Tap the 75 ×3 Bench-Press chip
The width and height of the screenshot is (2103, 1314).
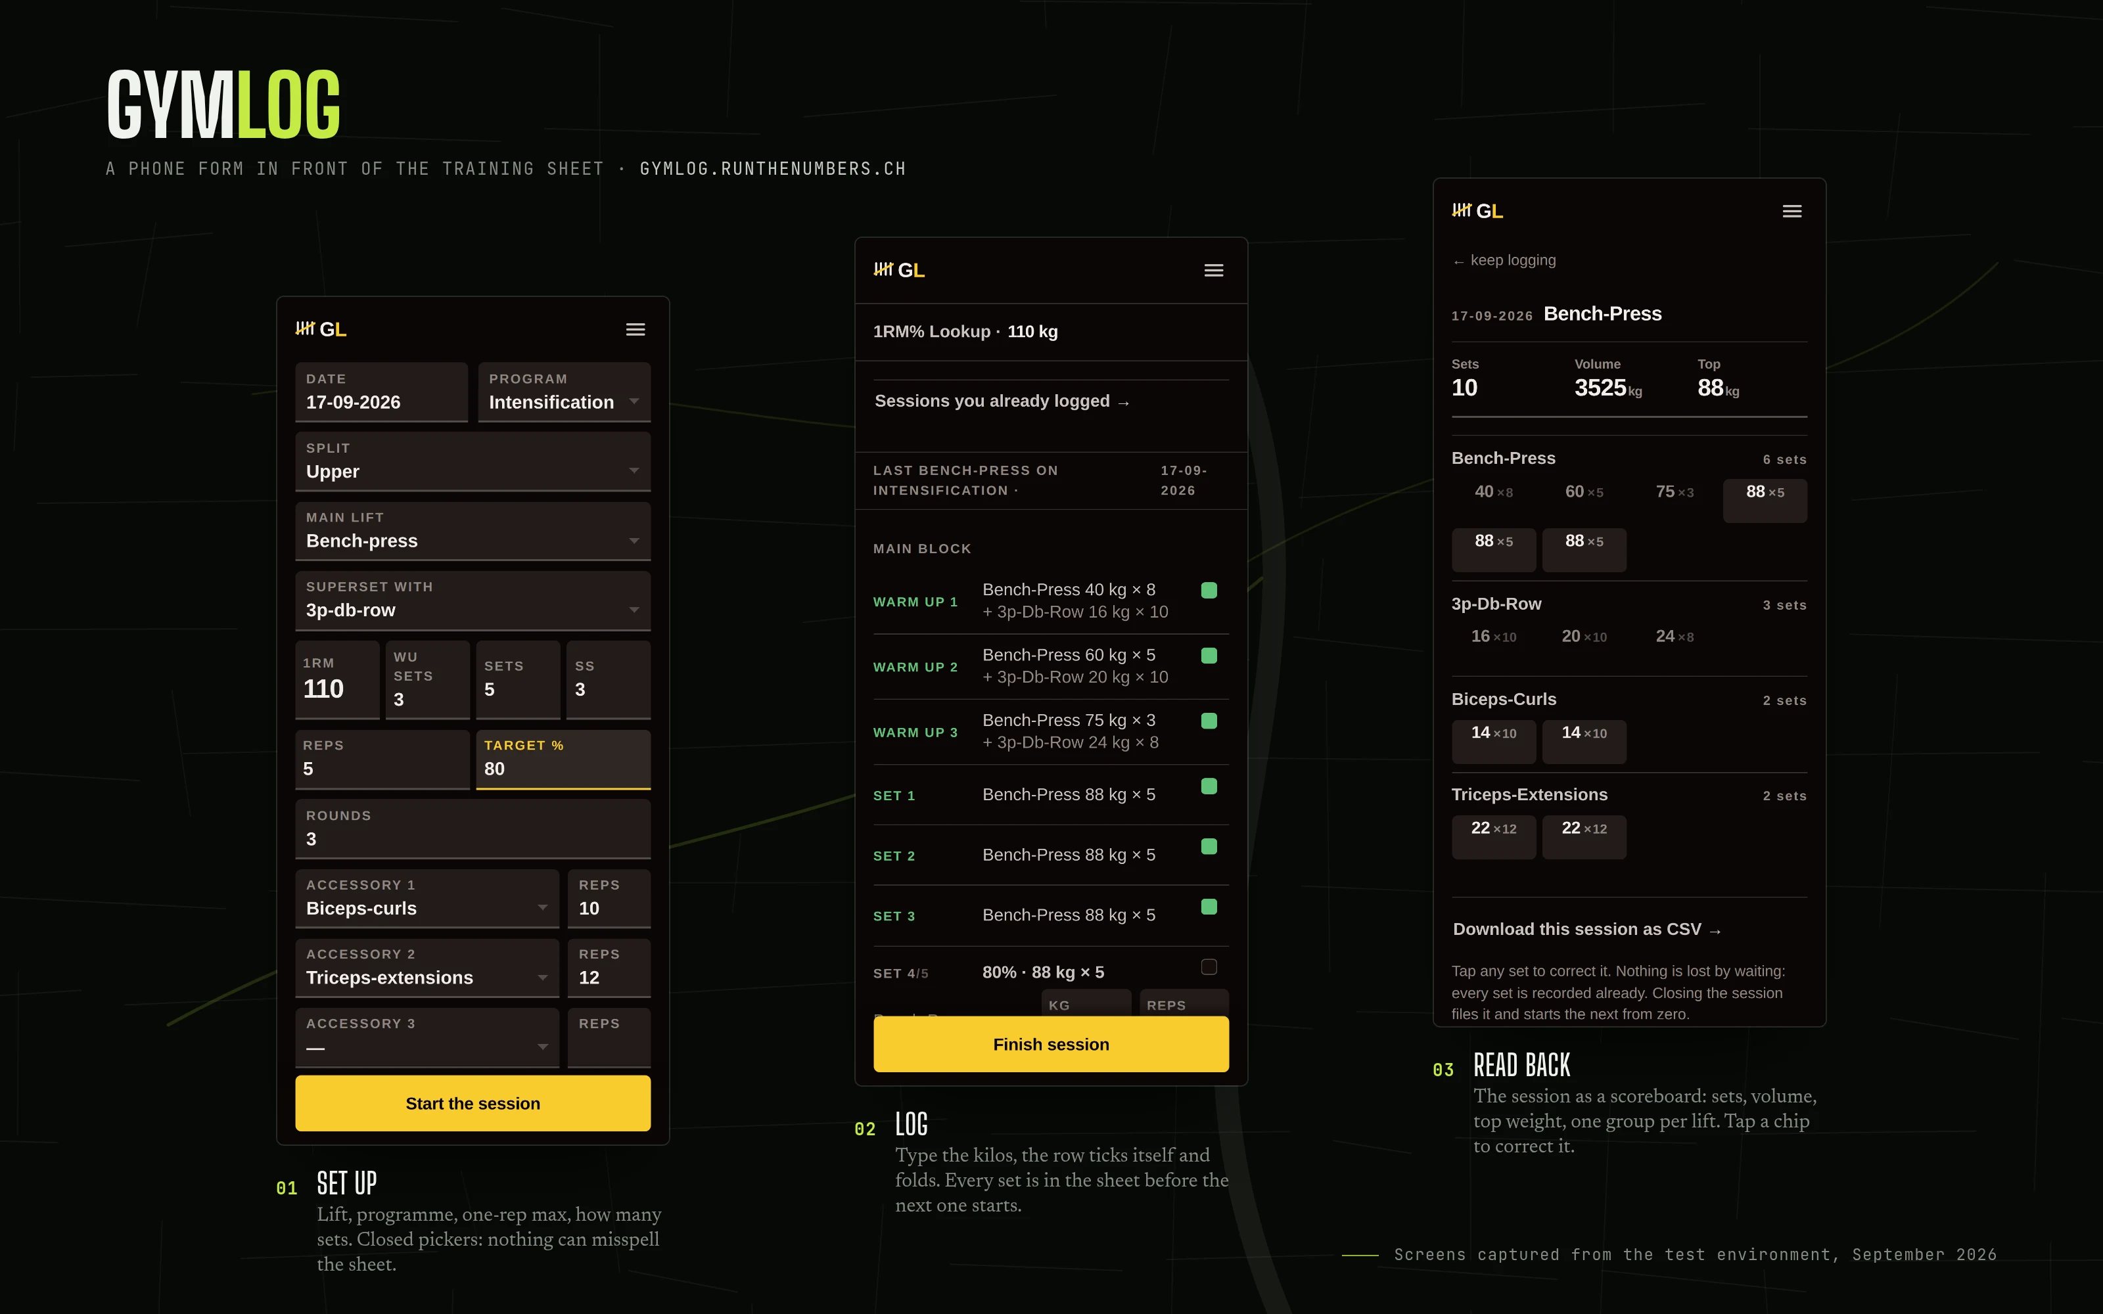[1675, 501]
